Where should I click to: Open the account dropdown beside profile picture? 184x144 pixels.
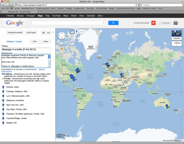[179, 23]
